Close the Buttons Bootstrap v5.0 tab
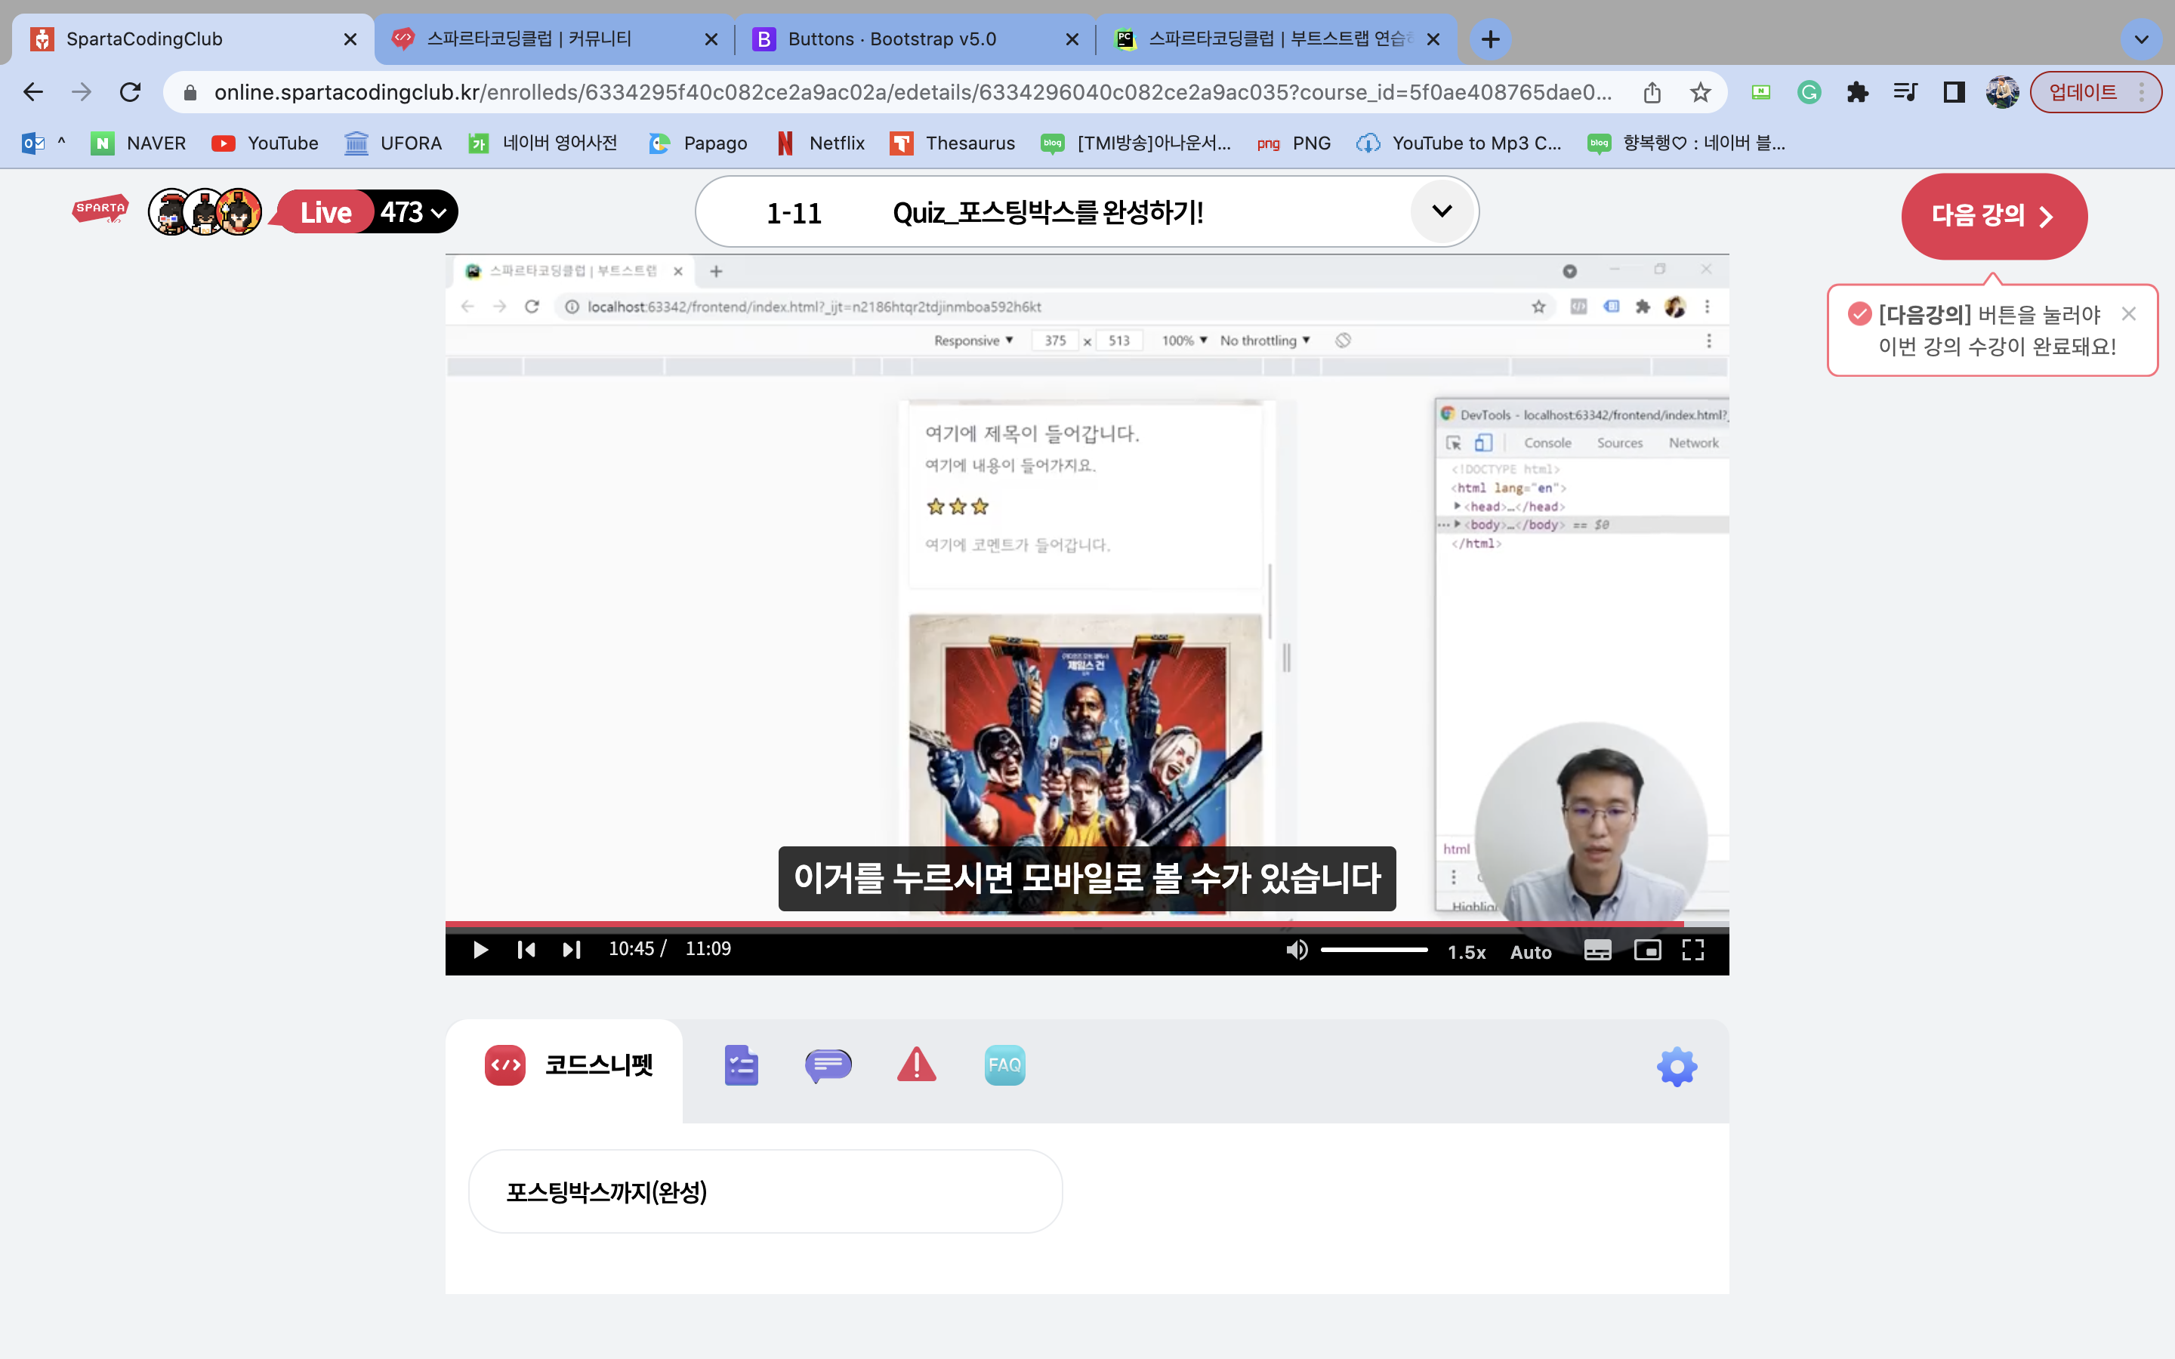 click(1072, 39)
